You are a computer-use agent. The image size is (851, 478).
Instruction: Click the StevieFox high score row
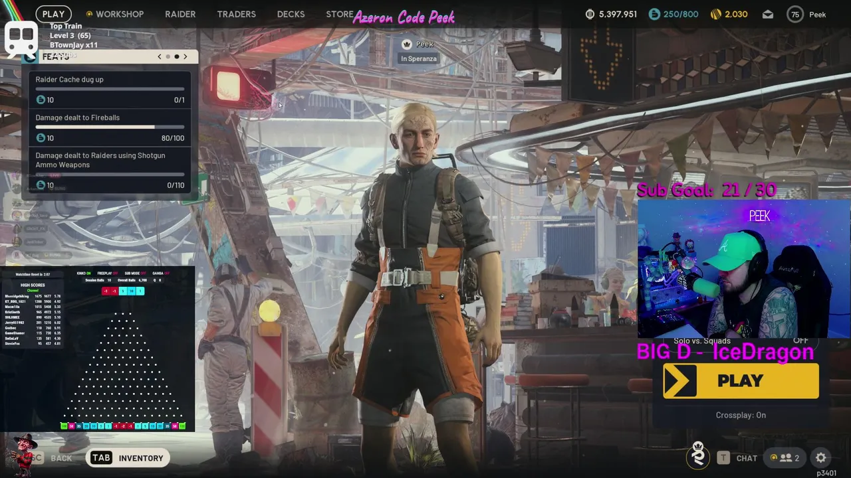33,343
